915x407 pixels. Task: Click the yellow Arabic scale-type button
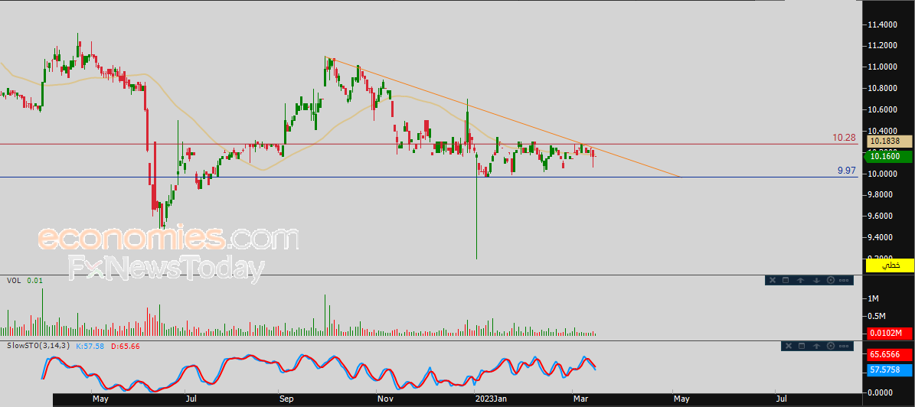(x=889, y=265)
